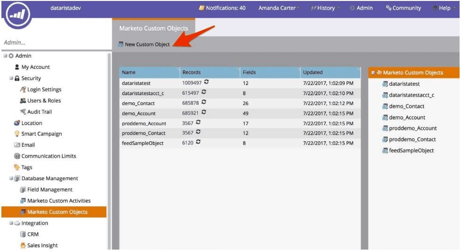Click the Location globe icon

click(x=17, y=123)
